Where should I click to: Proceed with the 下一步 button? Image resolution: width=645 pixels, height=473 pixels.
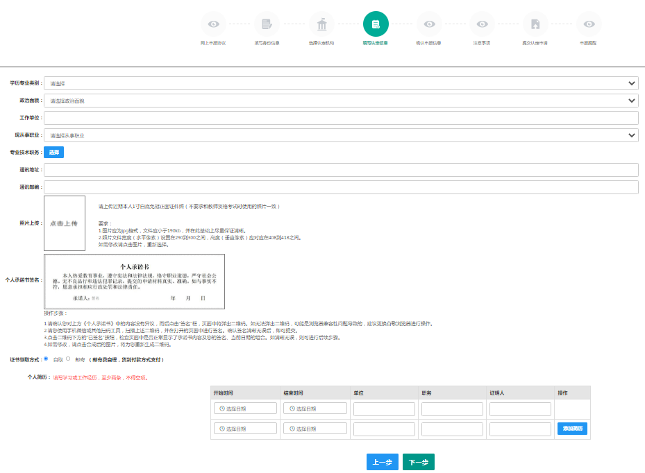pos(419,462)
